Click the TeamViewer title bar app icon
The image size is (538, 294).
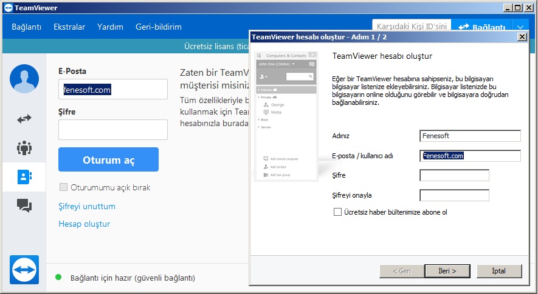9,7
